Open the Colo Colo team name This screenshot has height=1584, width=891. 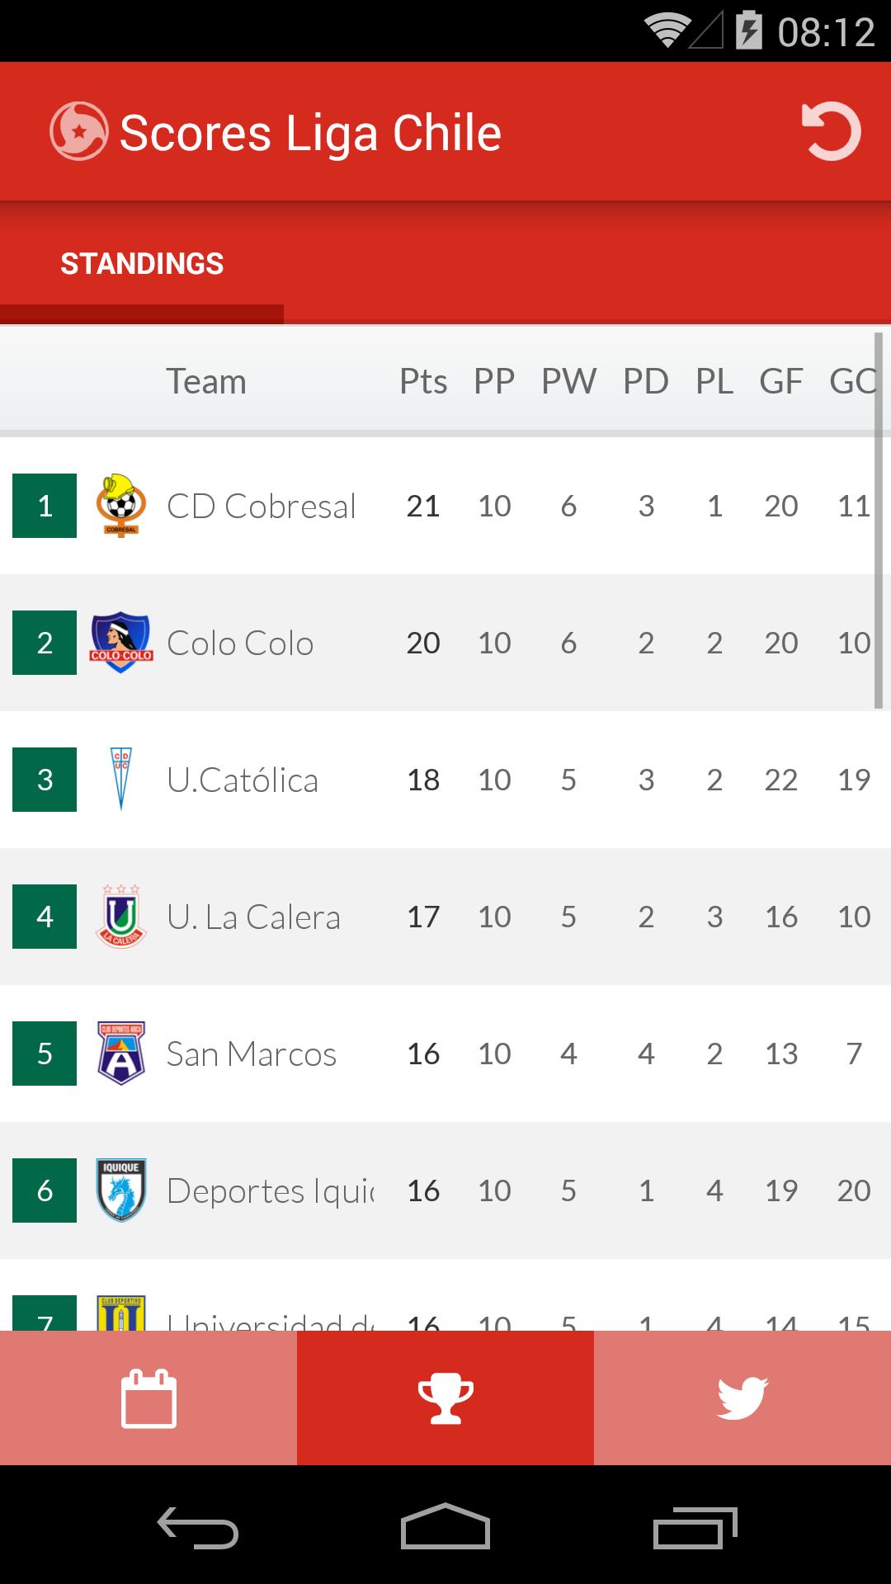tap(240, 643)
